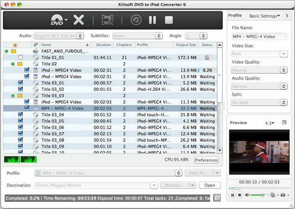The width and height of the screenshot is (295, 209).
Task: Sort the list by Output Size column
Action: pos(185,45)
